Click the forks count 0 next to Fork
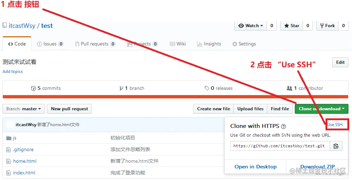Screen dimensions: 352x180 [343, 26]
